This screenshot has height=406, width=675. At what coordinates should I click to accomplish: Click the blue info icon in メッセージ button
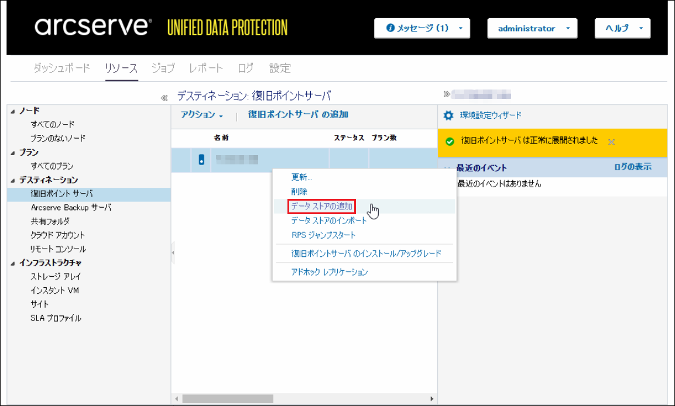pyautogui.click(x=390, y=28)
